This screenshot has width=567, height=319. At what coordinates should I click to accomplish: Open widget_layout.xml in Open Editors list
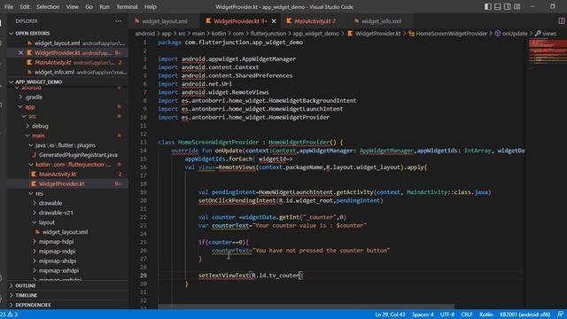[x=68, y=43]
